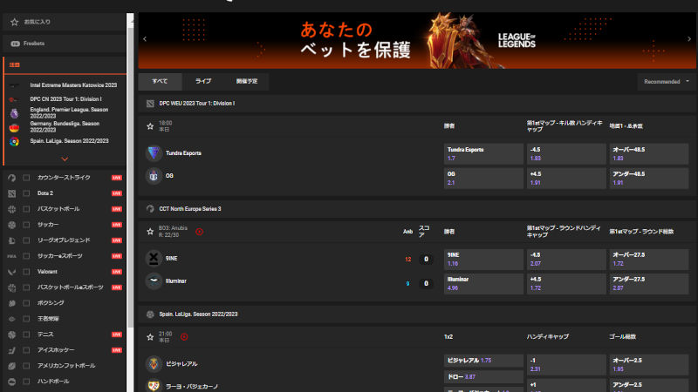
Task: Select the 開催予定 tab
Action: (247, 81)
